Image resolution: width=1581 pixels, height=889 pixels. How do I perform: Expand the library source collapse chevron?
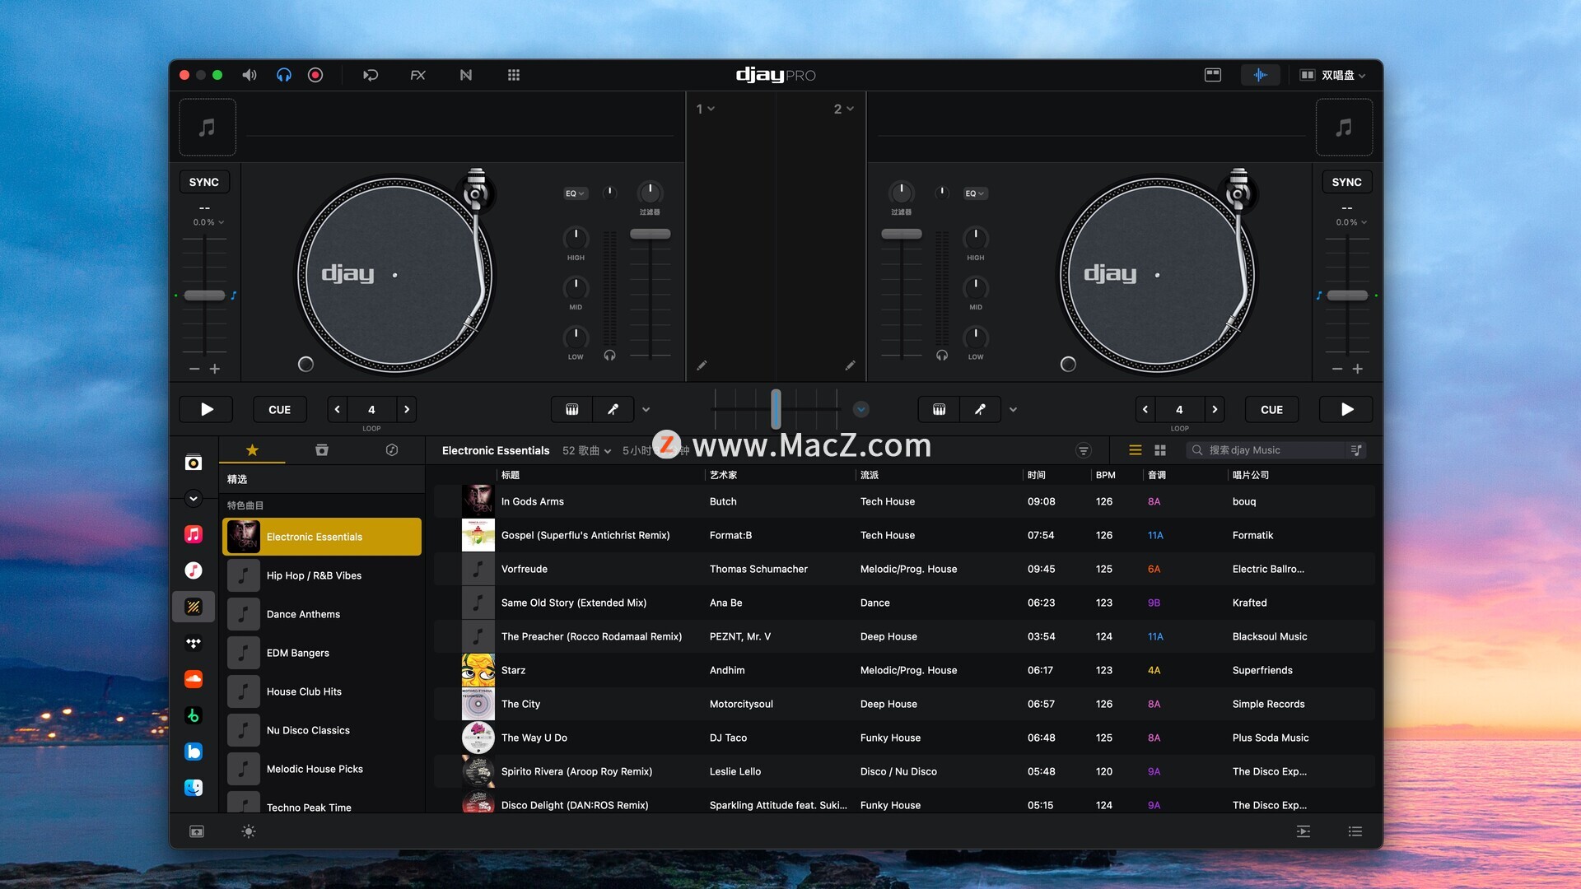[x=194, y=498]
